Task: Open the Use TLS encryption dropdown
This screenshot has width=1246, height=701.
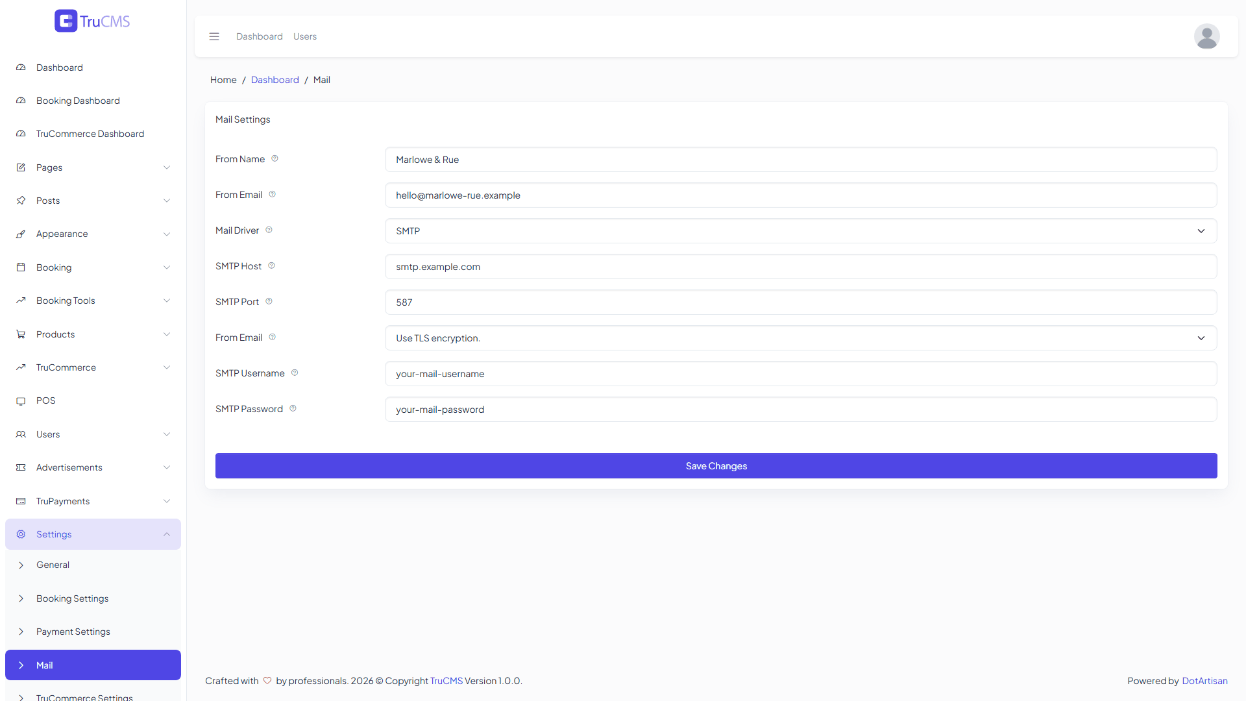Action: pyautogui.click(x=801, y=338)
